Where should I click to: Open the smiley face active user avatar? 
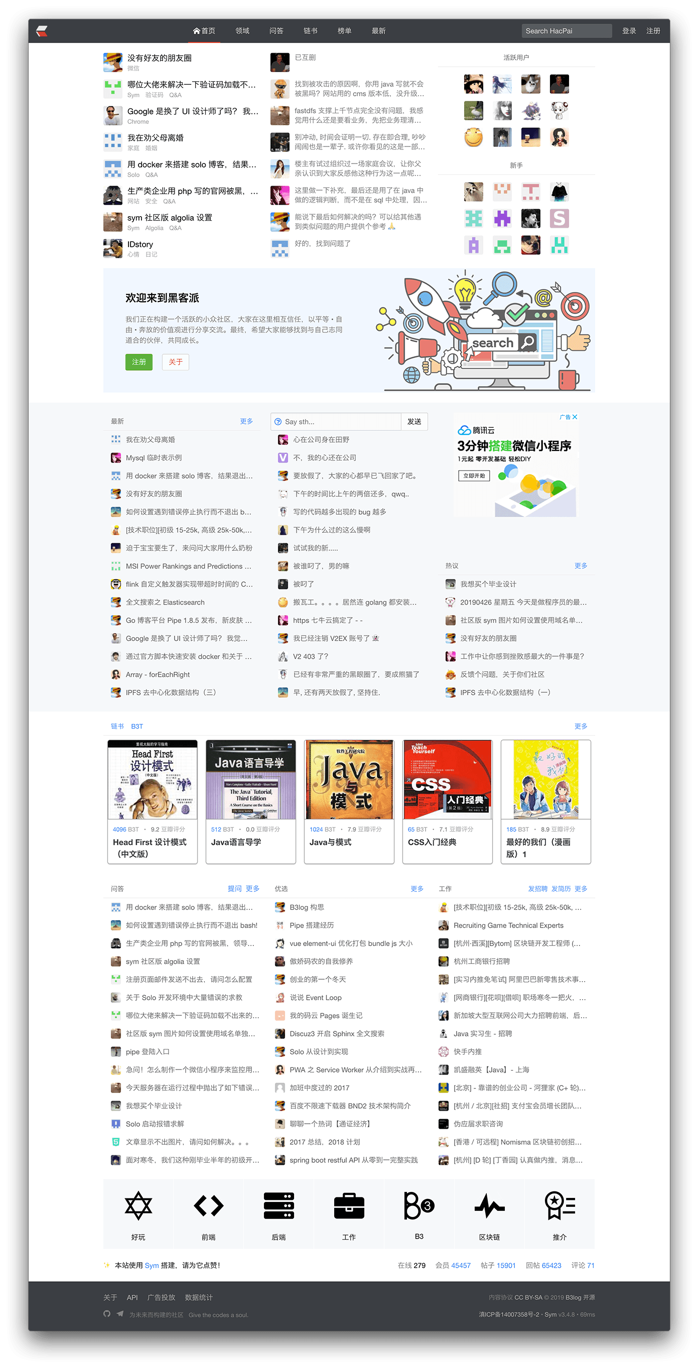[x=473, y=137]
